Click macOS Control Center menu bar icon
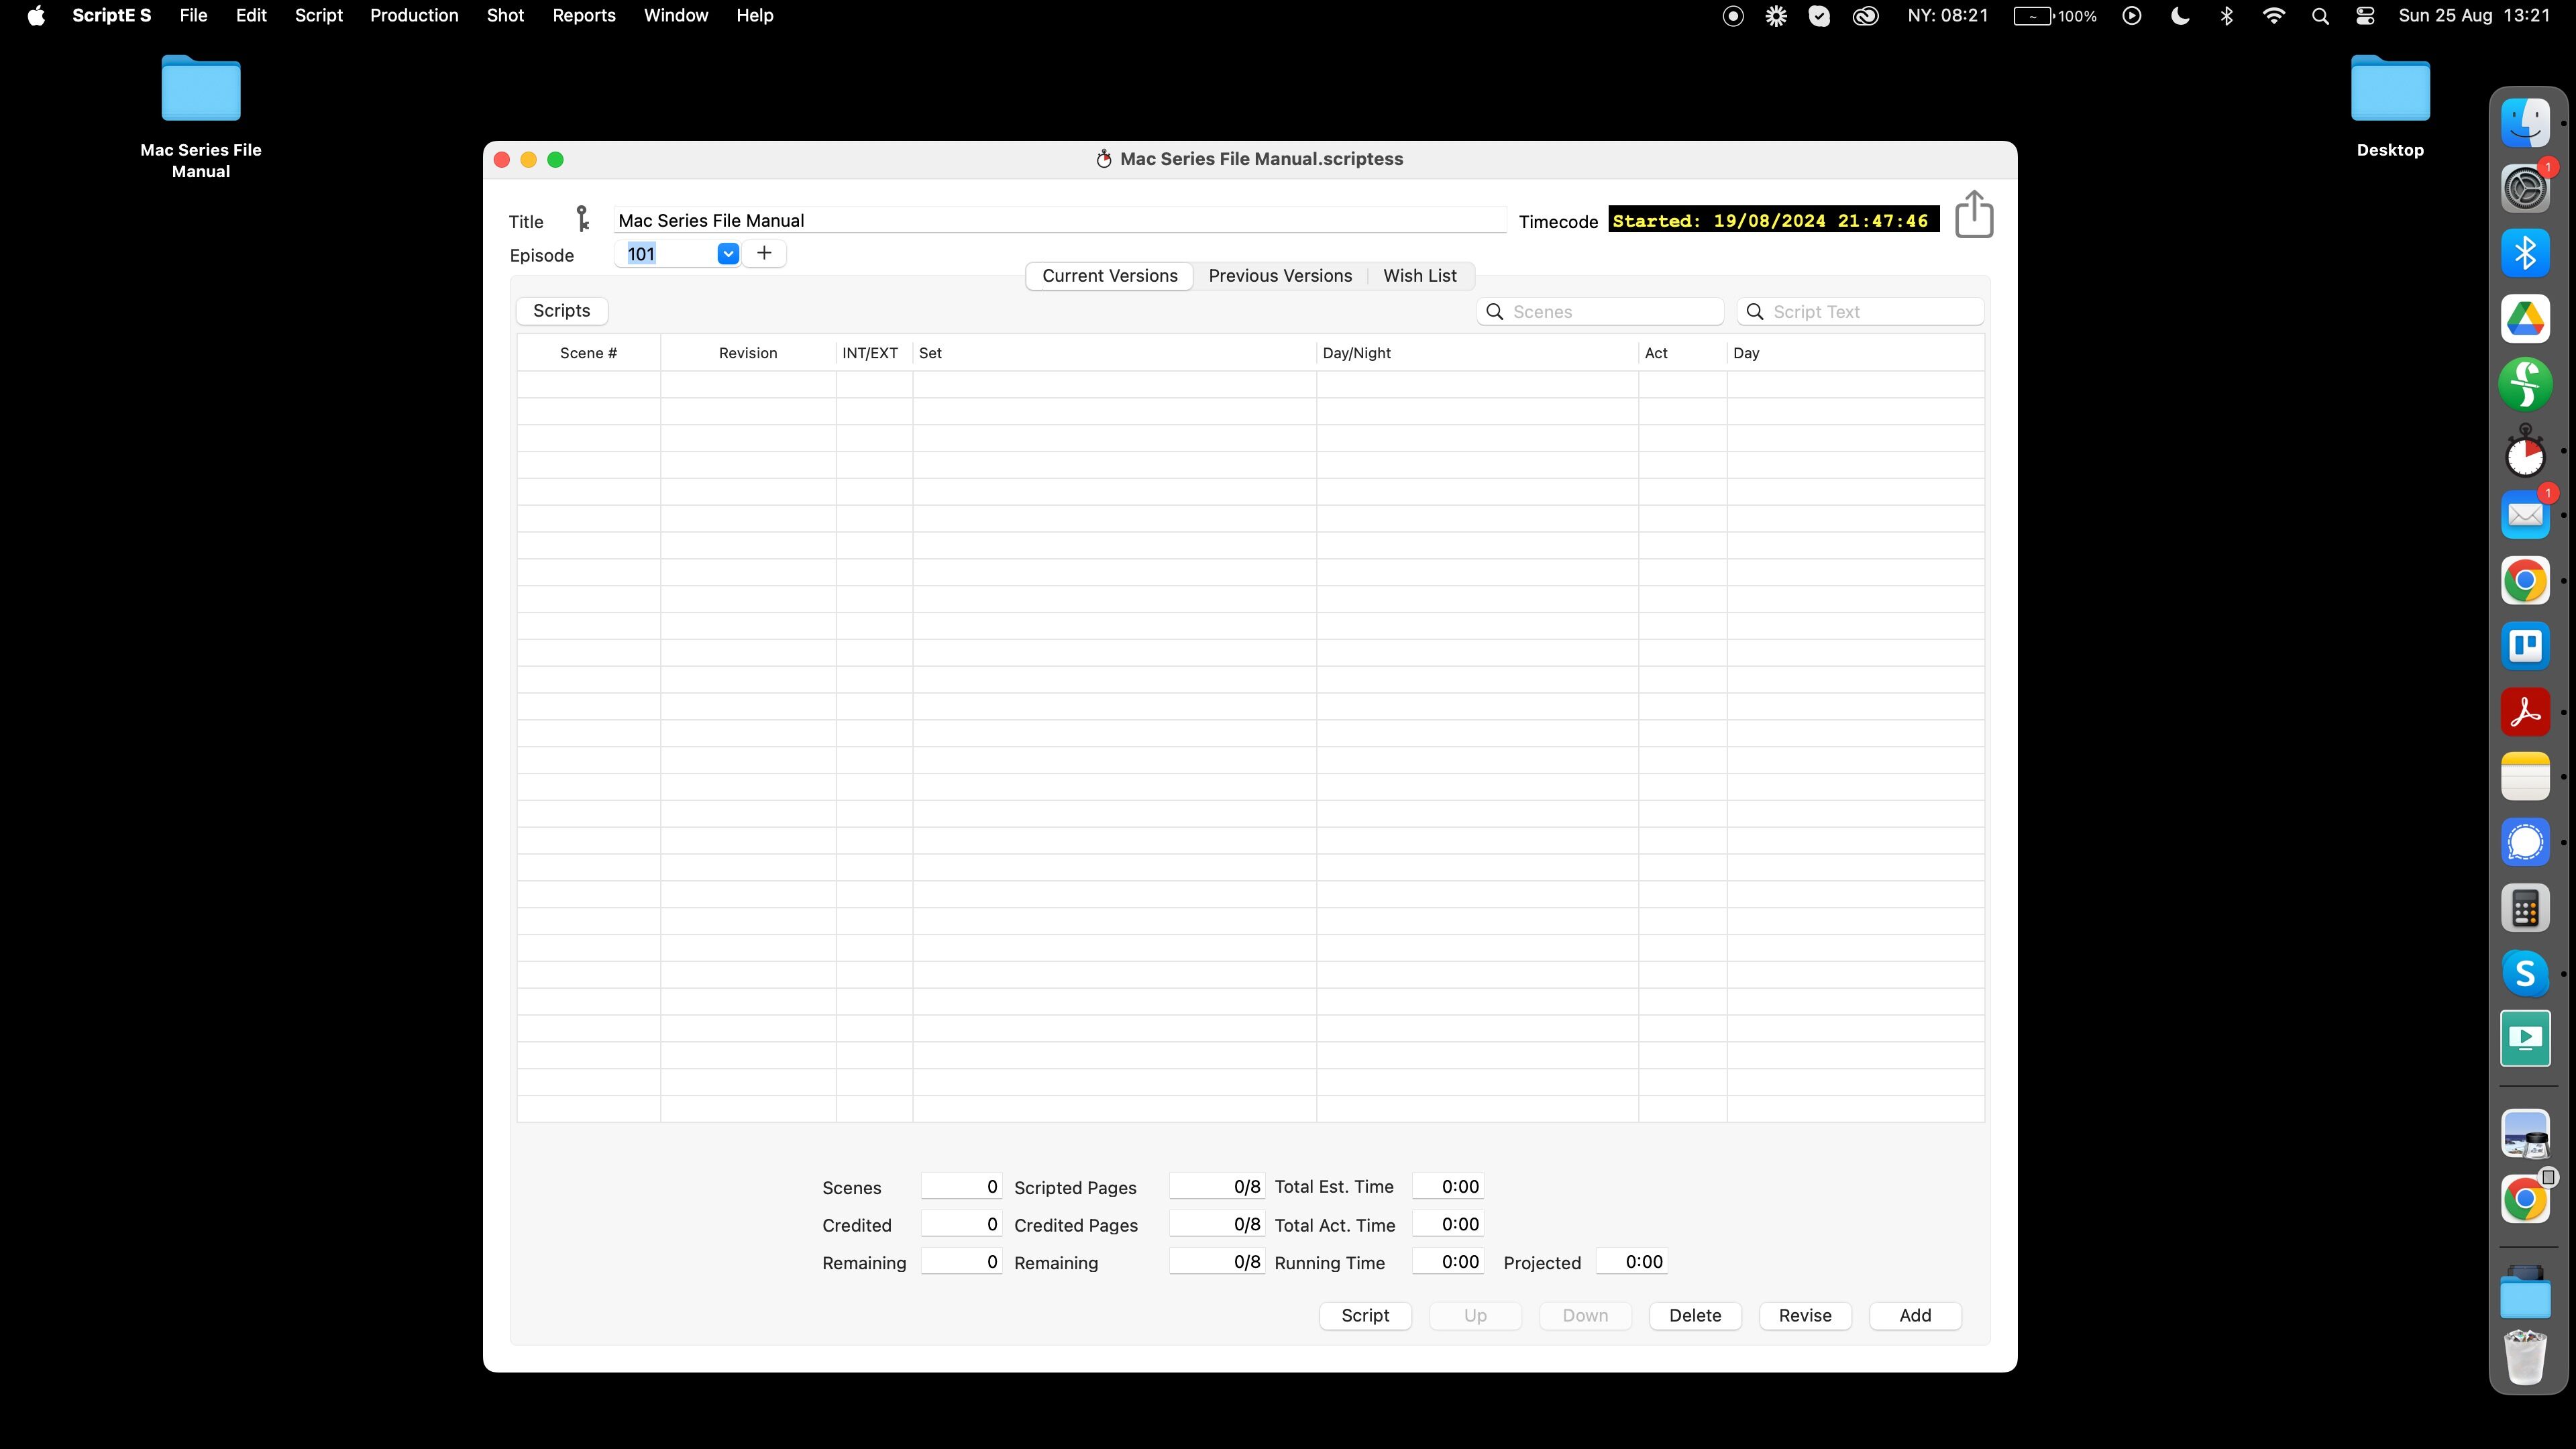2576x1449 pixels. 2365,16
